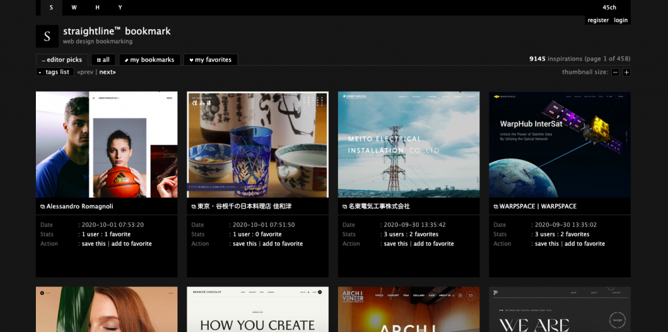Click link icon beside WARPSPACE | WARPSPACE
668x332 pixels.
496,207
